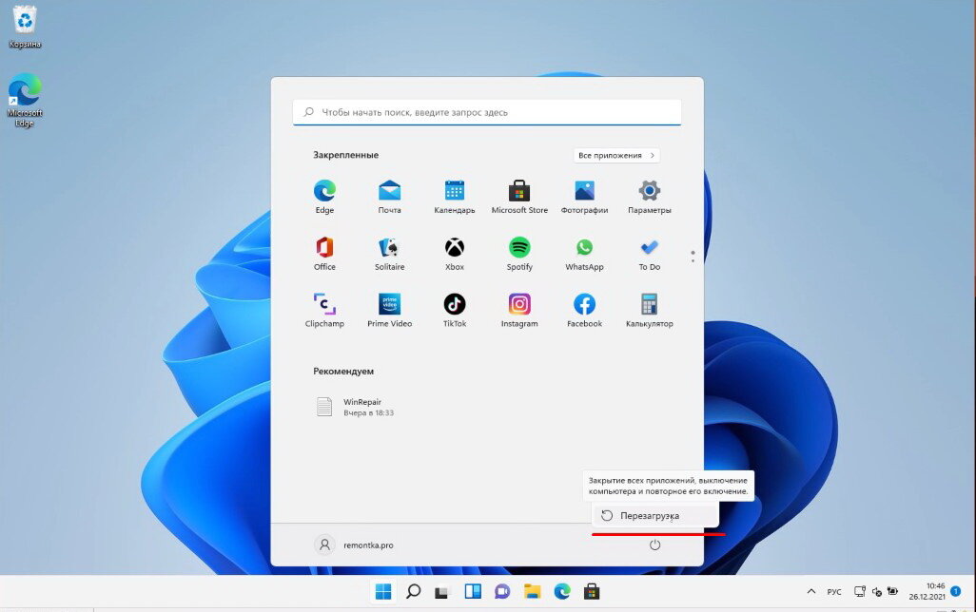This screenshot has height=612, width=976.
Task: Open the Xbox app
Action: (x=455, y=253)
